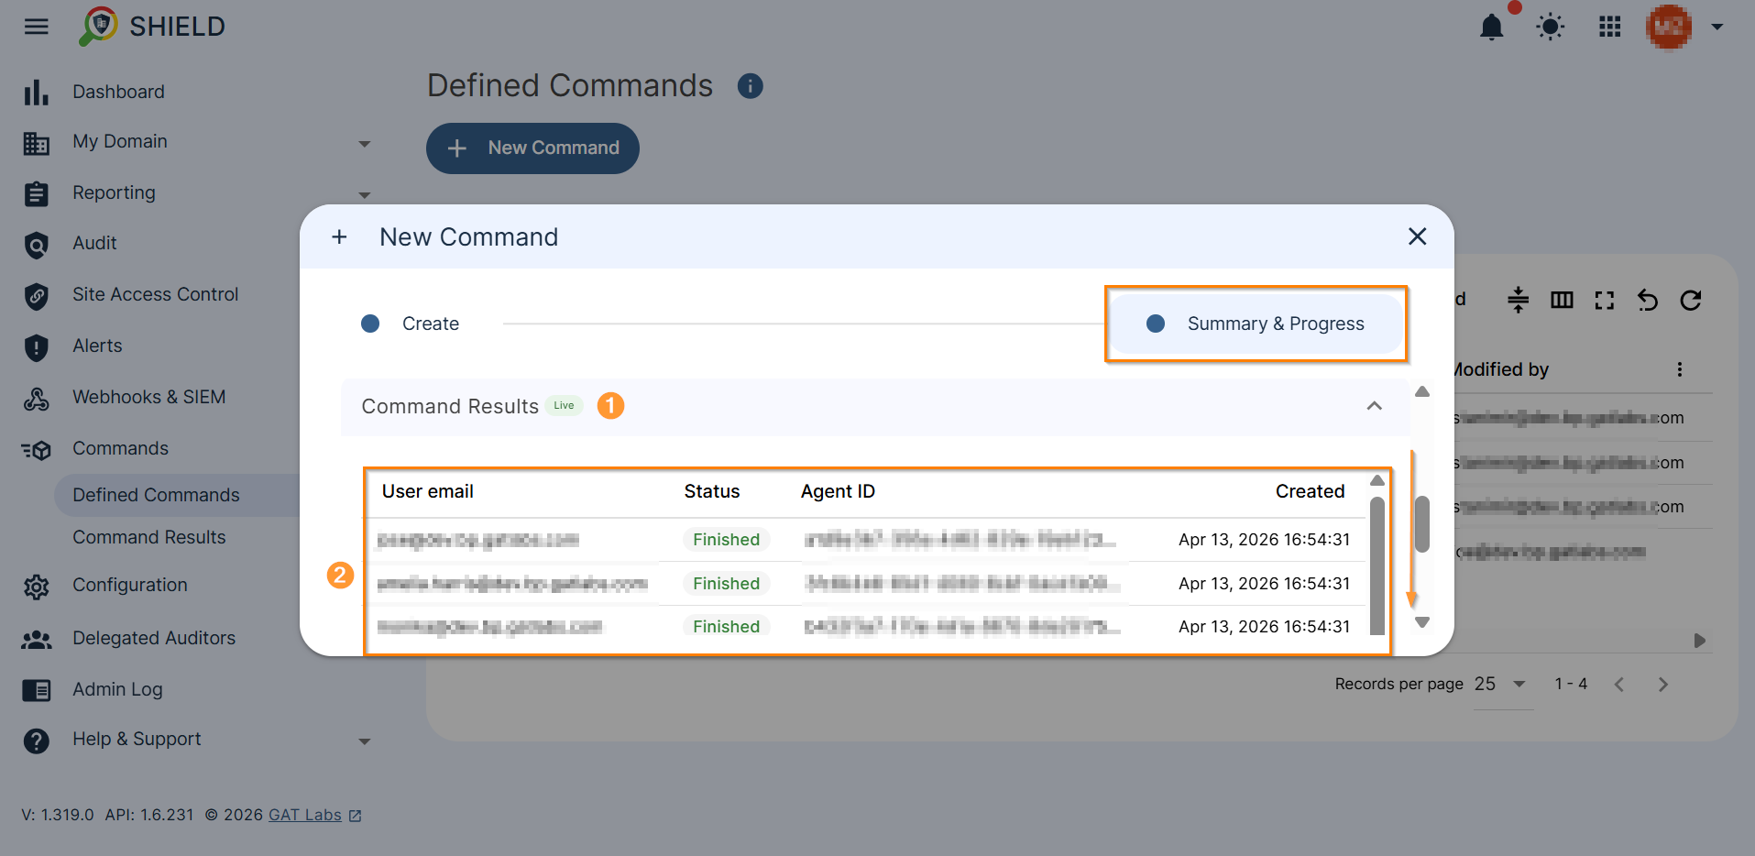The height and width of the screenshot is (856, 1755).
Task: Open the Records per page dropdown
Action: (1503, 684)
